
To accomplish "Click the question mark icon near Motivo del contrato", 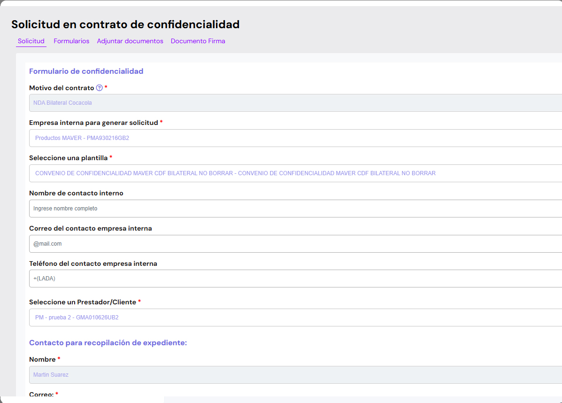I will [x=100, y=88].
